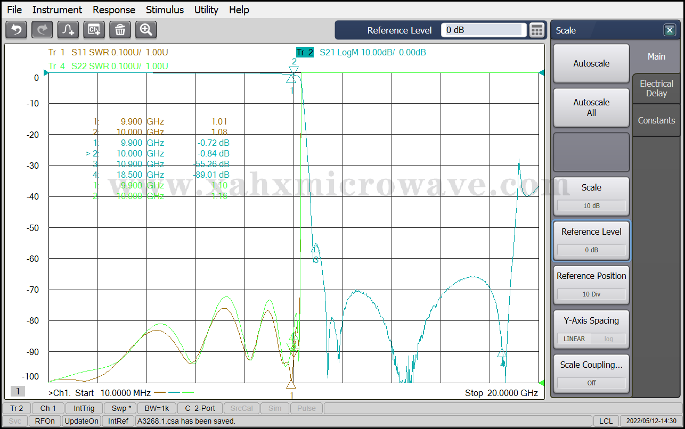Screen dimensions: 685x429
Task: Click the Stop 20.0000 GHz label
Action: click(x=501, y=393)
